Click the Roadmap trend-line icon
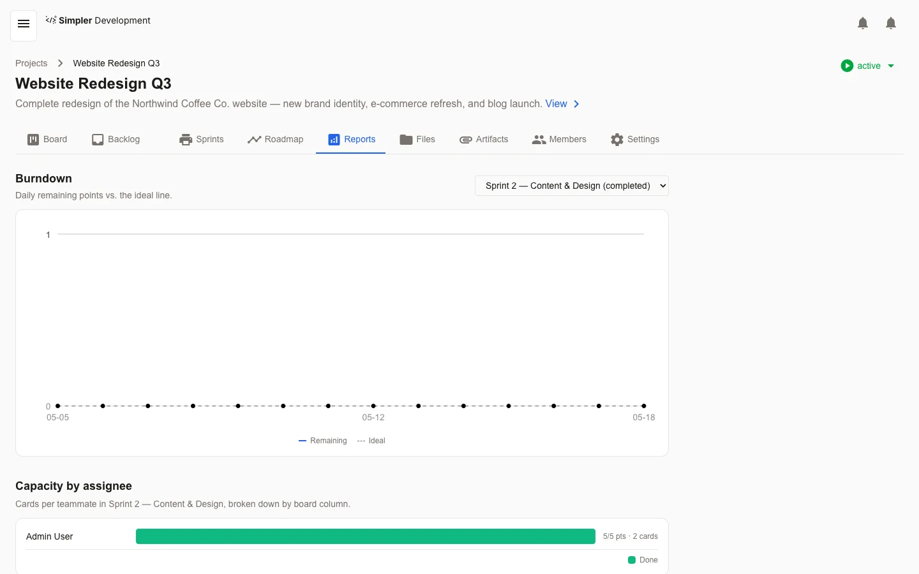This screenshot has width=919, height=574. click(254, 140)
